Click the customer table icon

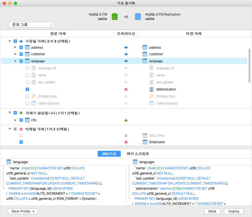[28, 54]
